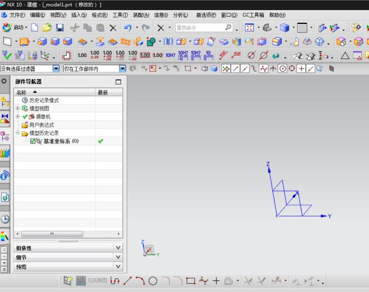Image resolution: width=369 pixels, height=292 pixels.
Task: Click the delete X icon in toolbar
Action: coord(113,27)
